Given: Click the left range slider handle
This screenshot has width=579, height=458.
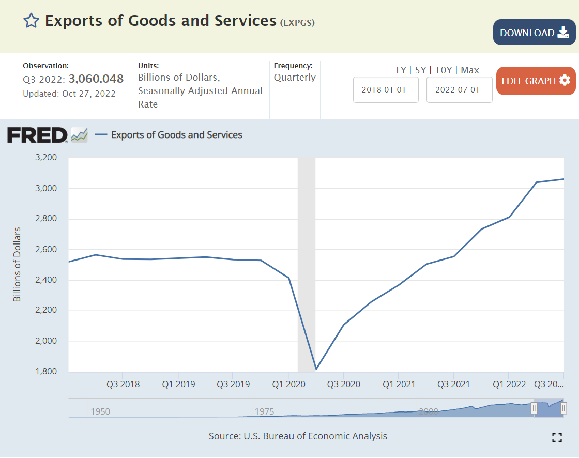Looking at the screenshot, I should [535, 408].
